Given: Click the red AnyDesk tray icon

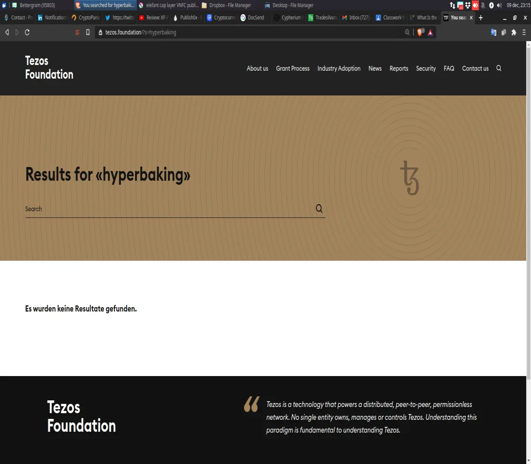Looking at the screenshot, I should click(475, 5).
